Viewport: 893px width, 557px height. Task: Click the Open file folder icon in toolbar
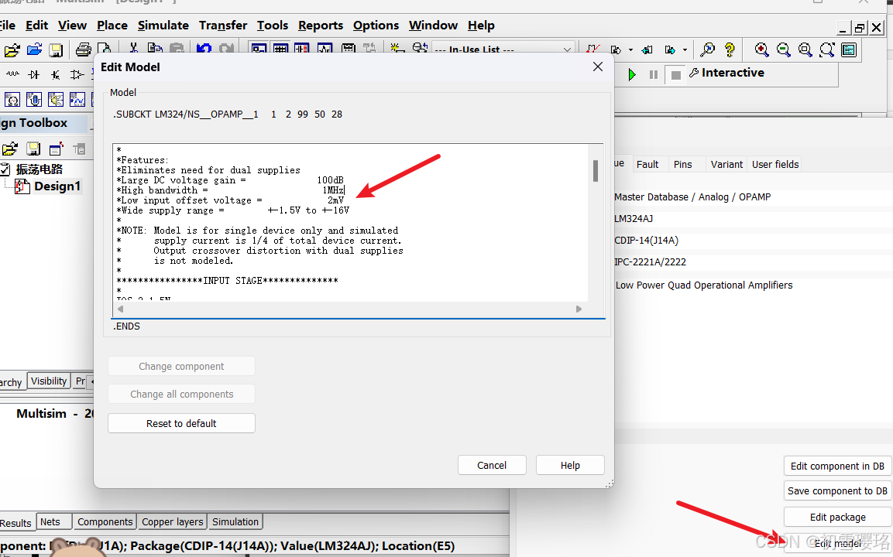pyautogui.click(x=12, y=50)
